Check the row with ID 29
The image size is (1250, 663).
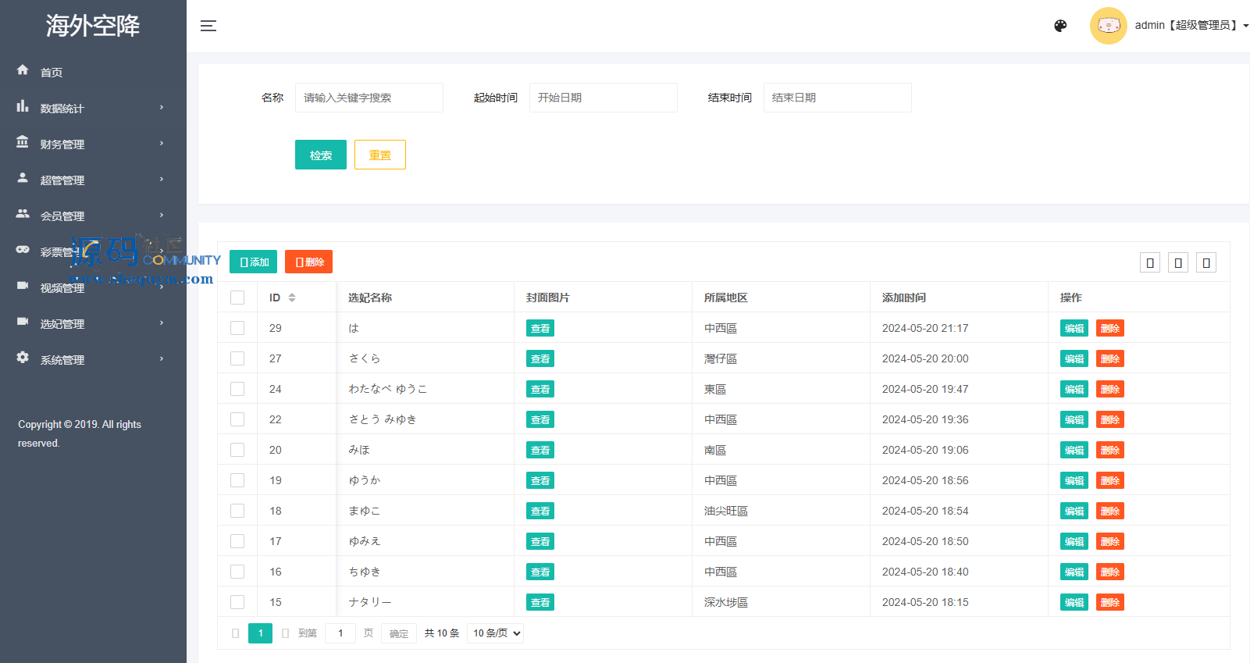[237, 328]
